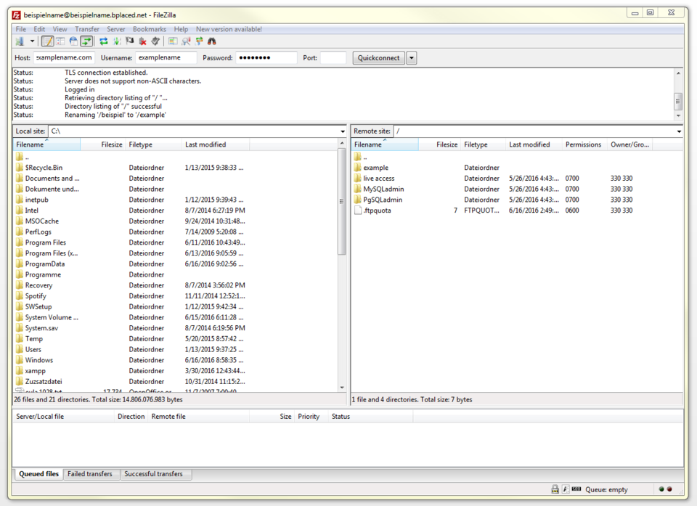The height and width of the screenshot is (506, 697).
Task: Open the 'New version available!' menu
Action: pyautogui.click(x=229, y=29)
